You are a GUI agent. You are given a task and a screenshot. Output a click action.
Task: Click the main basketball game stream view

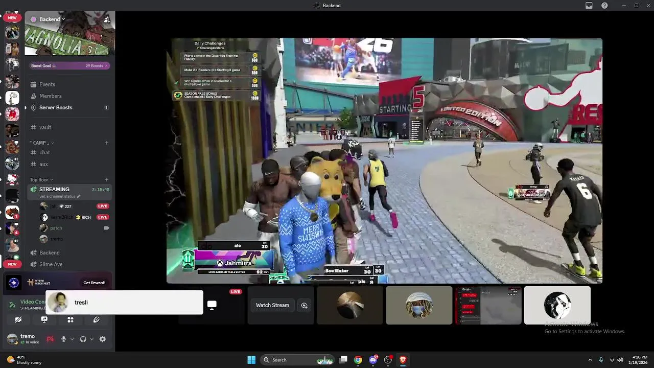(384, 160)
